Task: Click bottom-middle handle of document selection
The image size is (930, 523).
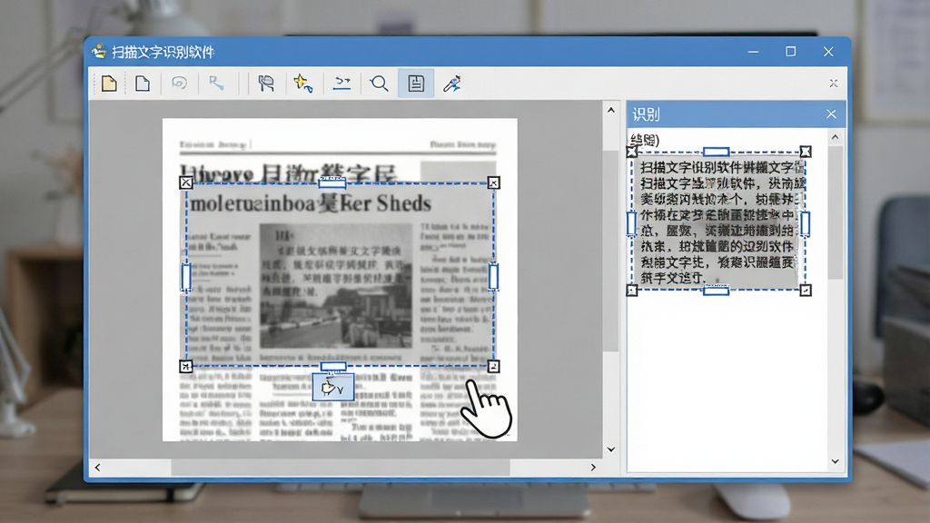Action: coord(332,367)
